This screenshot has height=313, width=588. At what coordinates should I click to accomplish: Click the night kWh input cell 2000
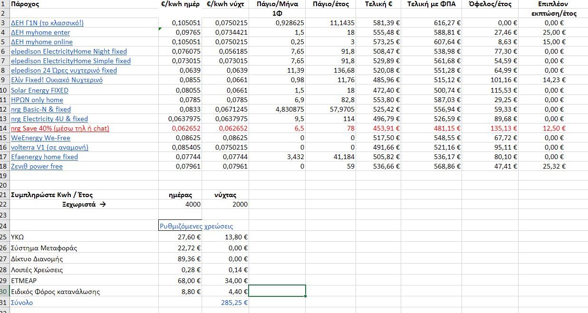(x=225, y=204)
